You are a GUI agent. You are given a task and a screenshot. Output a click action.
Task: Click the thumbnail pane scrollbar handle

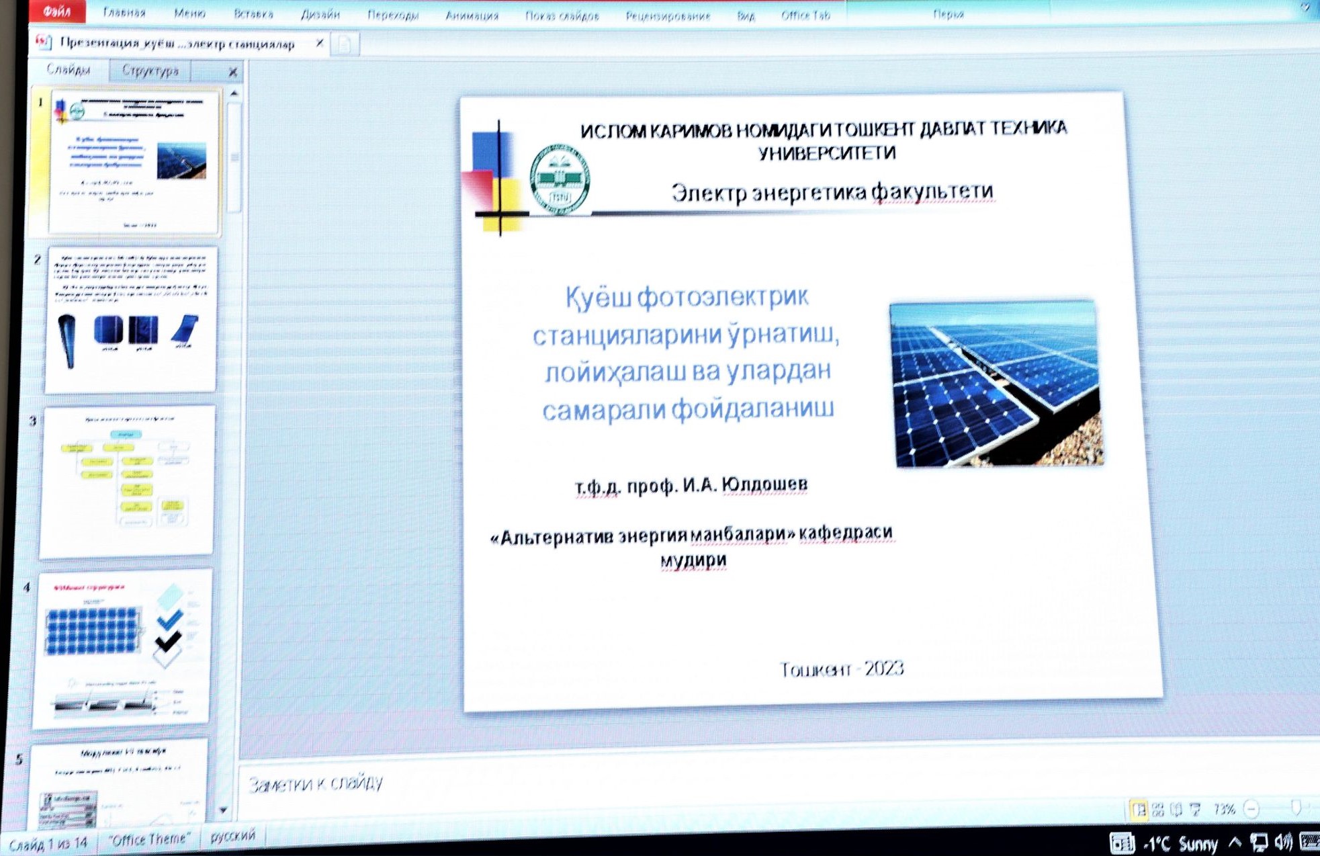coord(234,158)
